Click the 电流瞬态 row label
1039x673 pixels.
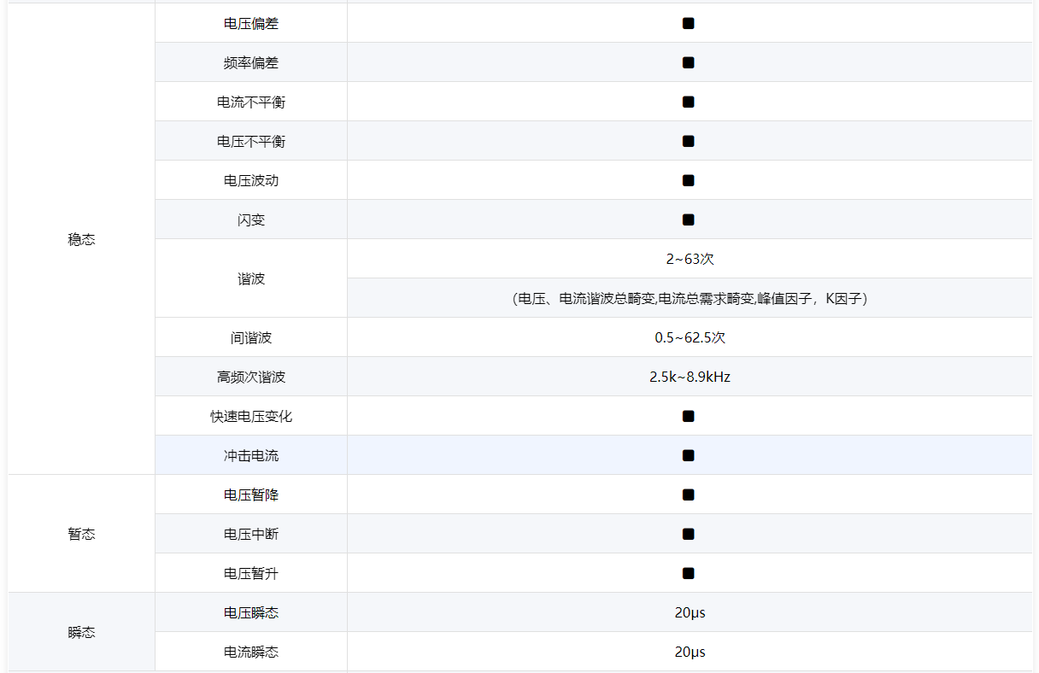(251, 652)
